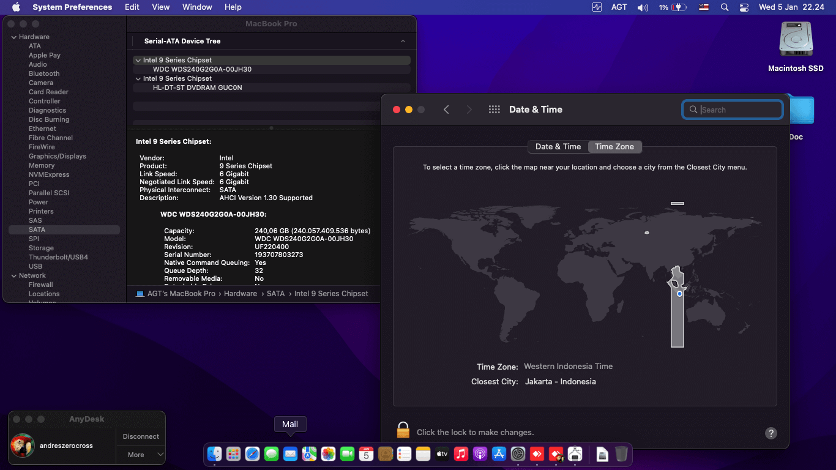Open System Information in the Dock
This screenshot has width=836, height=470.
[575, 453]
